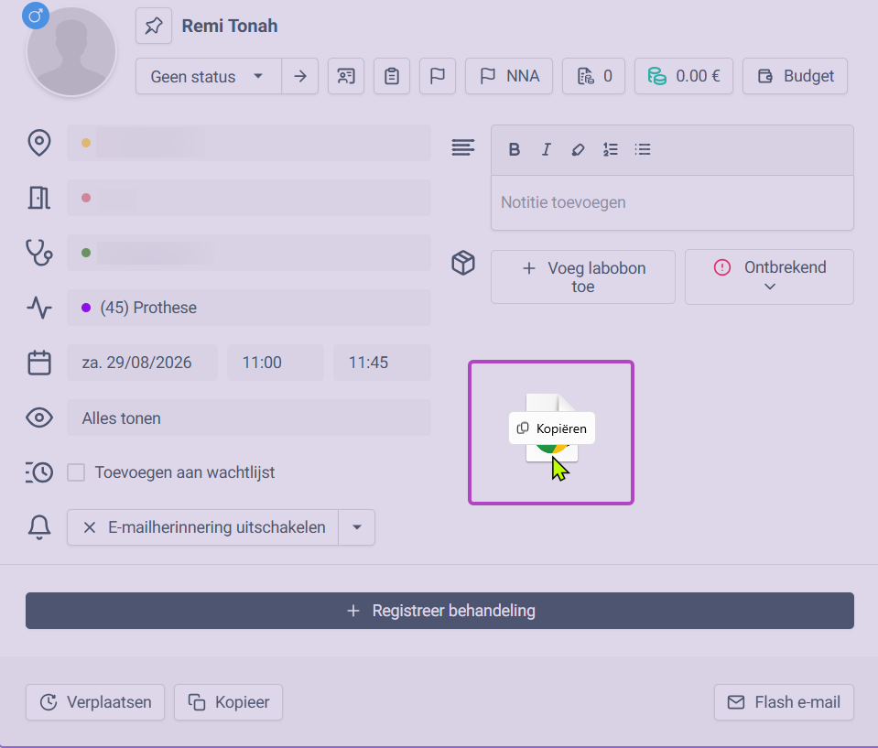Viewport: 878px width, 748px height.
Task: Click the Verplaatsen button
Action: (x=95, y=702)
